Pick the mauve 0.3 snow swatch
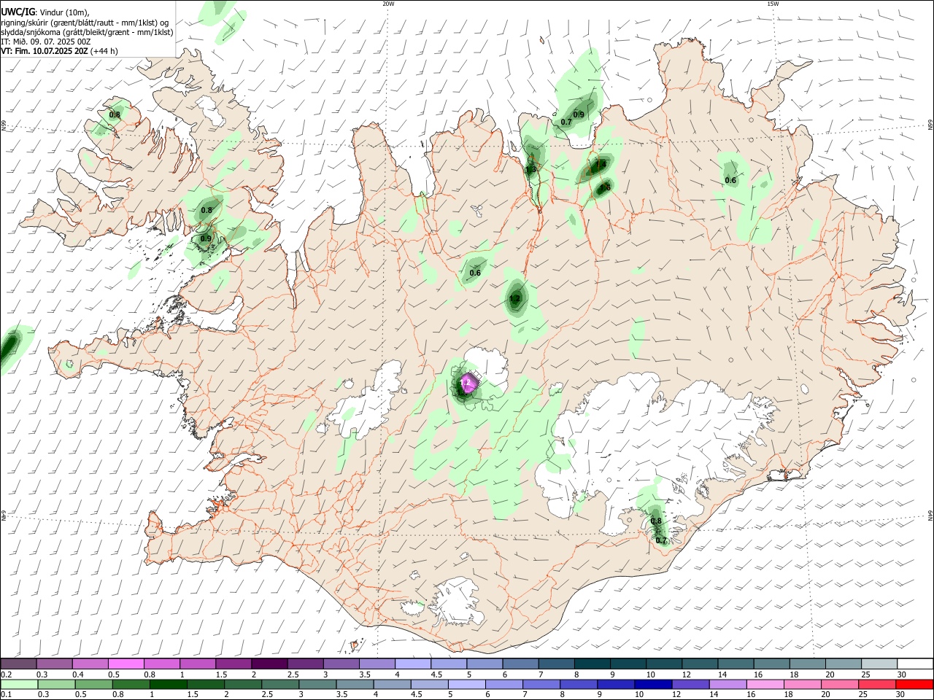The width and height of the screenshot is (934, 700). pos(54,664)
